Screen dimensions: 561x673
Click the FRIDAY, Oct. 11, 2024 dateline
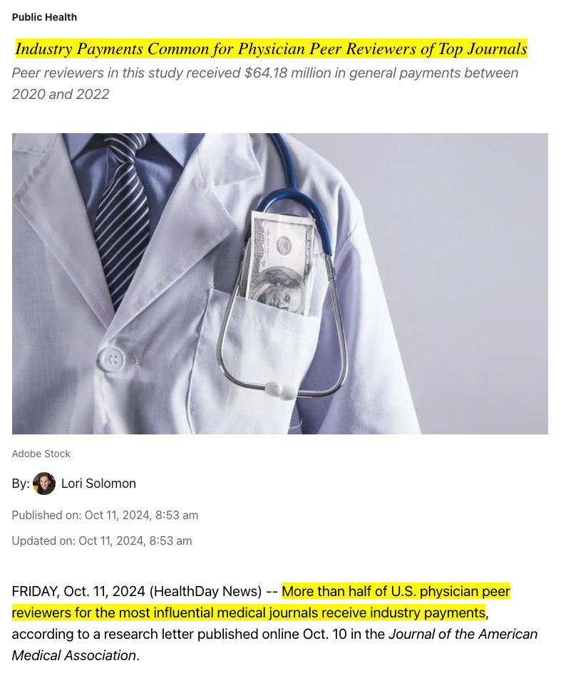coord(78,591)
